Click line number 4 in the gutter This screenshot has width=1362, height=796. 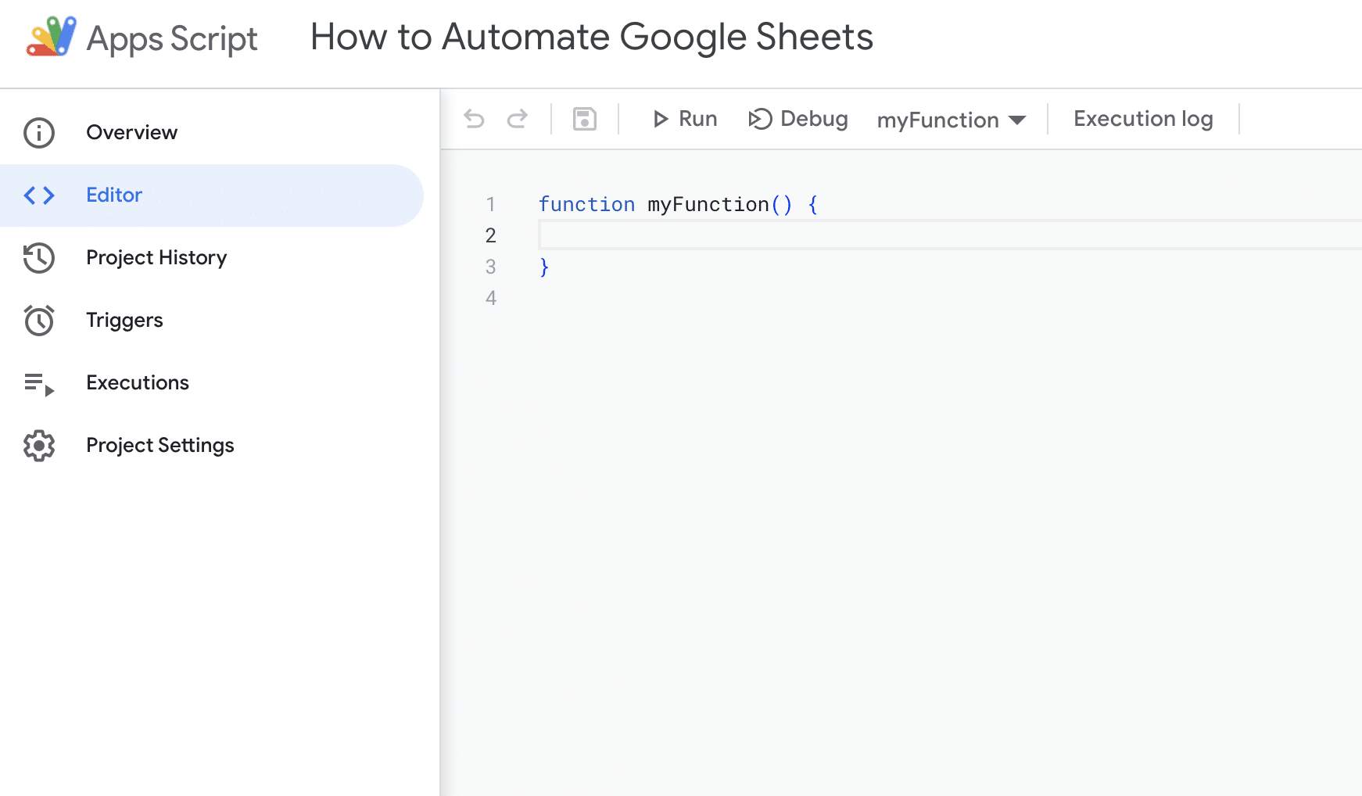pos(491,298)
